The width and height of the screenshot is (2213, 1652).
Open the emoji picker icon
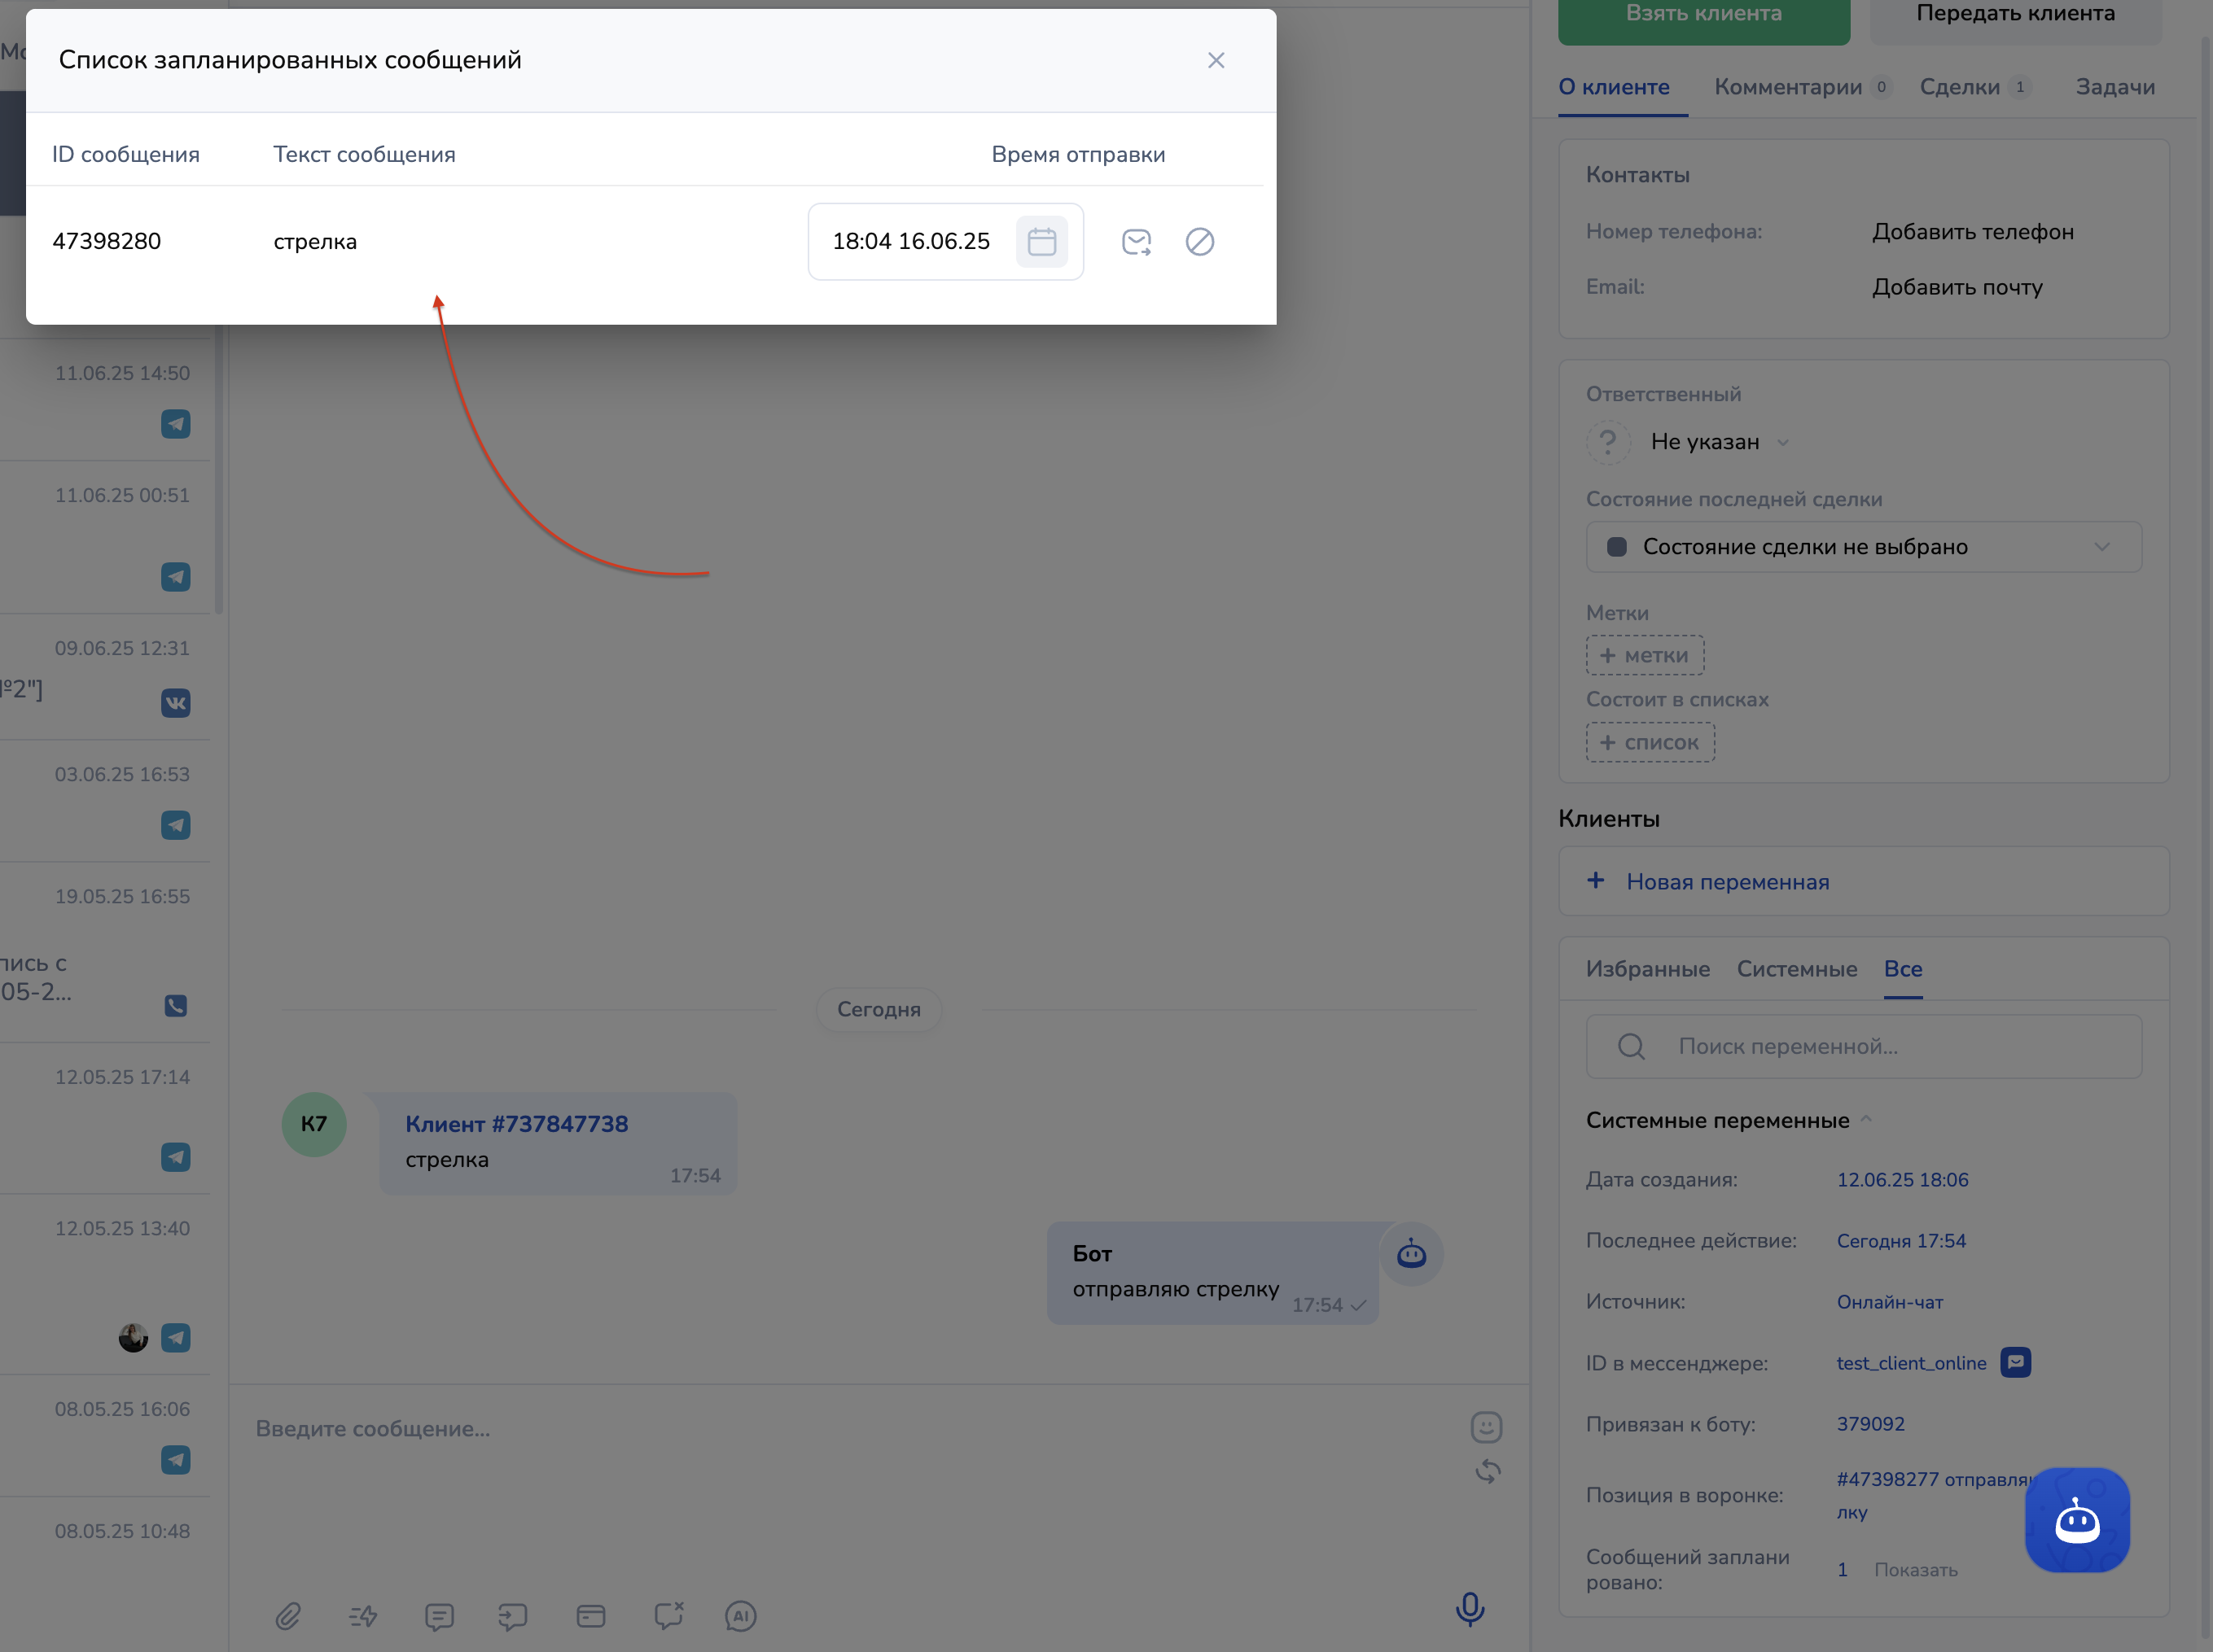coord(1486,1427)
